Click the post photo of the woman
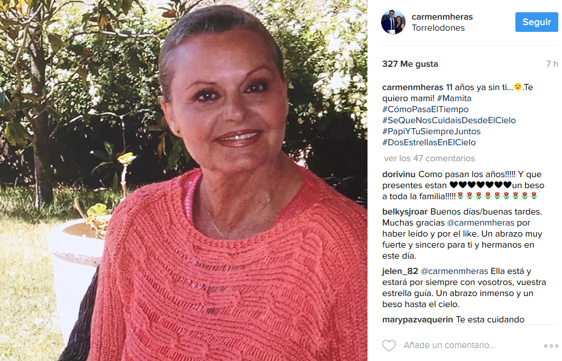 point(183,180)
